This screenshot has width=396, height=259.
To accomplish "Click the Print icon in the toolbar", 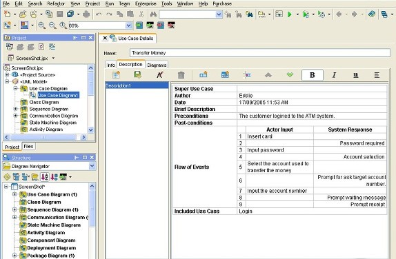I will click(x=86, y=14).
